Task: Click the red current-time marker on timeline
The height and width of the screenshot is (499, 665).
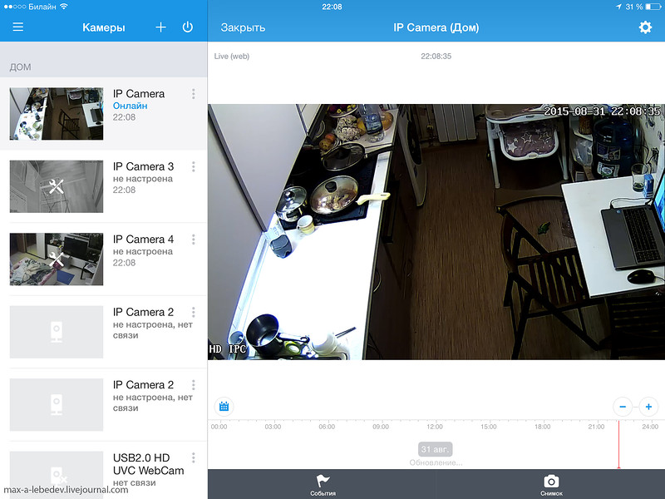Action: pos(618,444)
